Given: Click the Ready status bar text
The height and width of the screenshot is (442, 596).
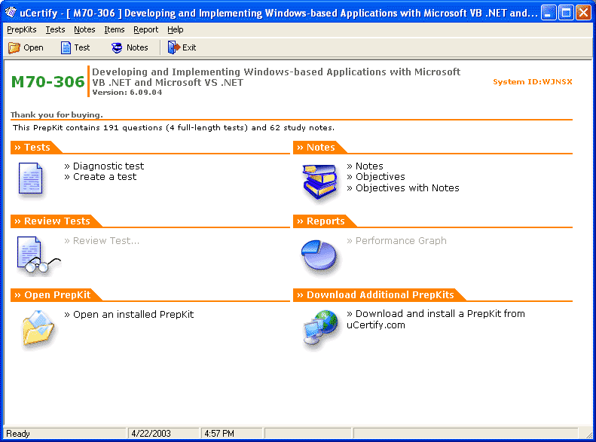Looking at the screenshot, I should 18,433.
